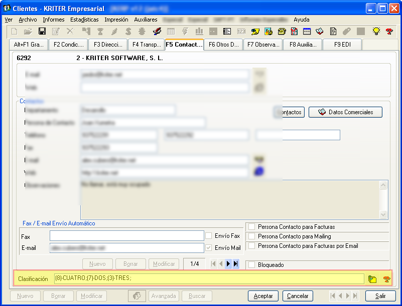Click the yellow telephone toolbar icon

[282, 32]
